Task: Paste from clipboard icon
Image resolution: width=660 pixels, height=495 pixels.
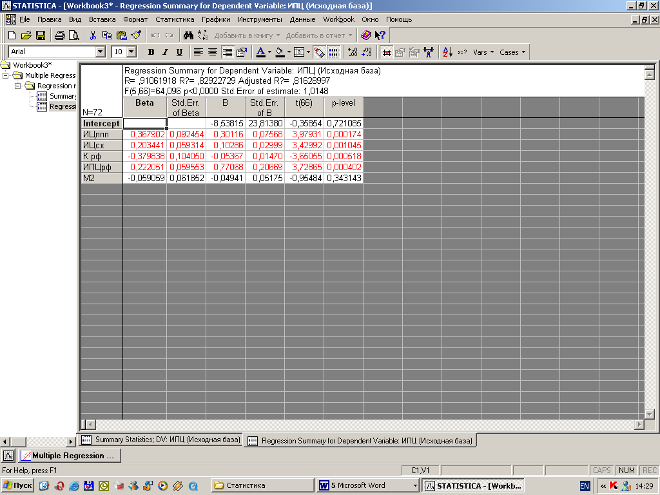Action: click(122, 35)
